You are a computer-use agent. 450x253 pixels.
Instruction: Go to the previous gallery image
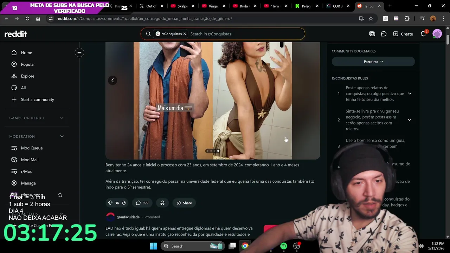click(112, 80)
